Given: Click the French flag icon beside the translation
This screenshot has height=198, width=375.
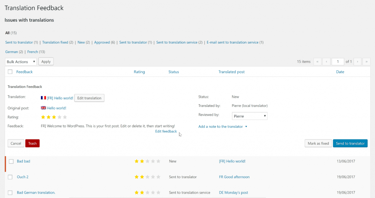Looking at the screenshot, I should (43, 98).
